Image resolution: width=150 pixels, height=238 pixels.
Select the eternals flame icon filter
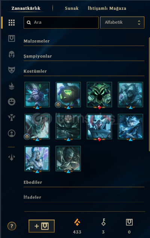[x=12, y=86]
